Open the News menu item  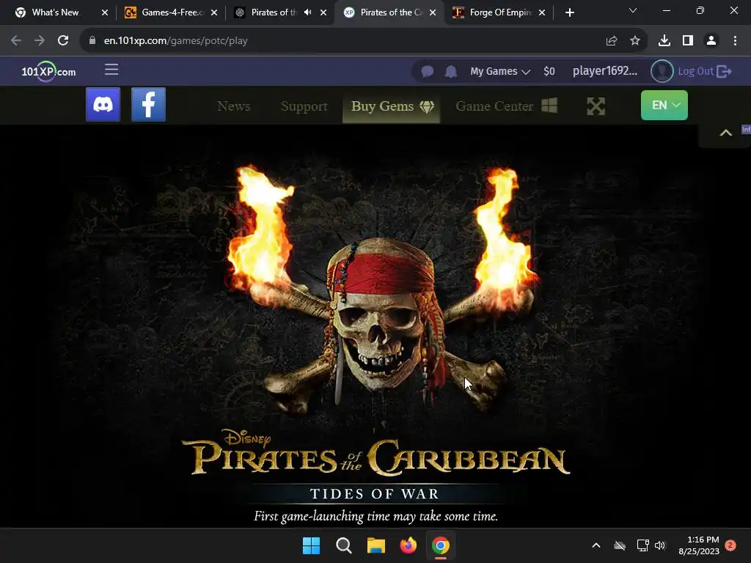pos(234,106)
